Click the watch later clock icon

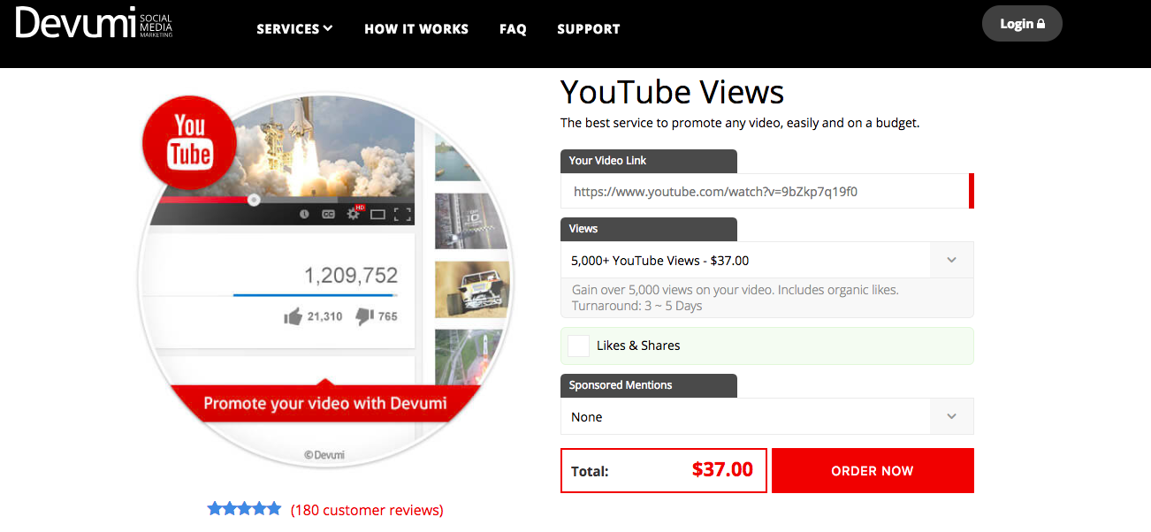pos(304,214)
